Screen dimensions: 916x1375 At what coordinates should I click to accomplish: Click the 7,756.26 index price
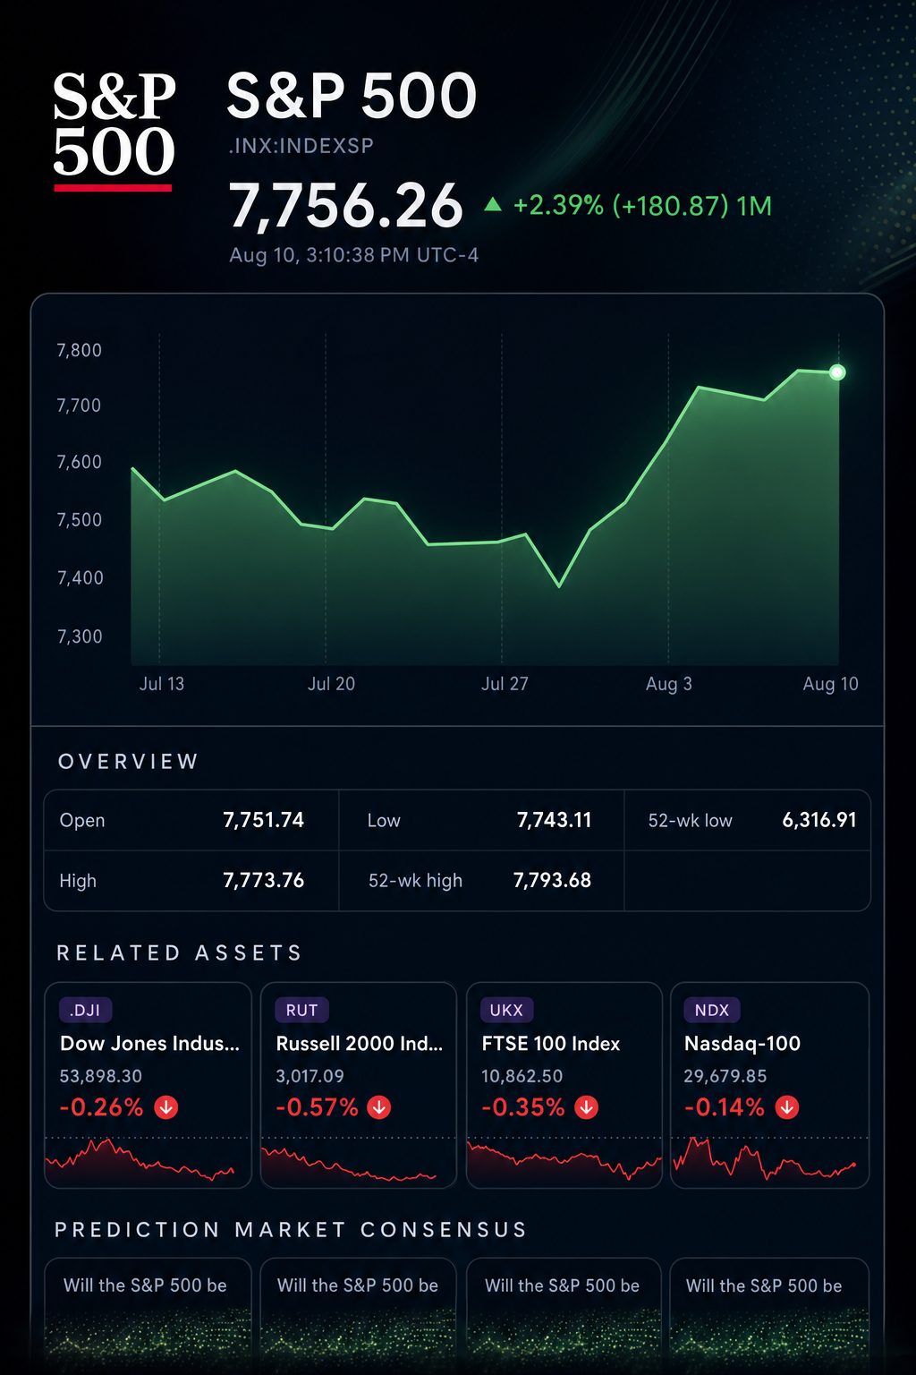click(346, 205)
